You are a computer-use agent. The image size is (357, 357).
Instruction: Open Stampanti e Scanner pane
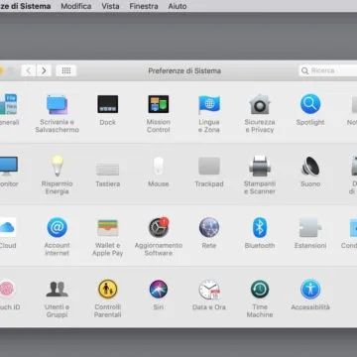[x=260, y=176]
